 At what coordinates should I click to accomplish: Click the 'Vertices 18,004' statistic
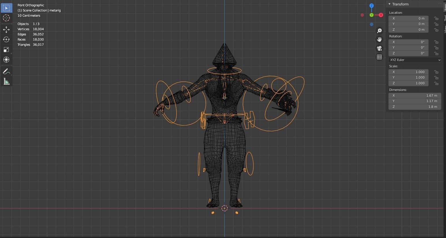tap(31, 29)
